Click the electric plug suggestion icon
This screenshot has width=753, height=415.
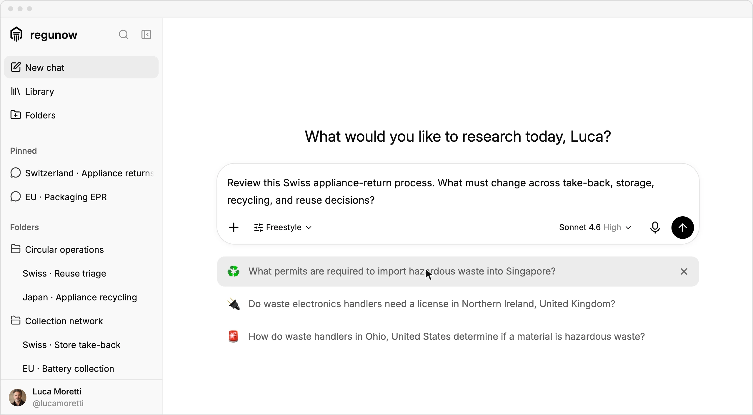[x=234, y=304]
